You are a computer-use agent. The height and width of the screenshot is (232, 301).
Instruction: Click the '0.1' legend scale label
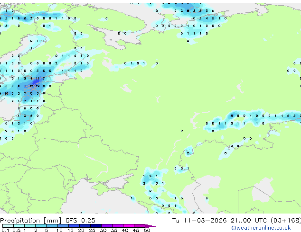tap(6, 230)
